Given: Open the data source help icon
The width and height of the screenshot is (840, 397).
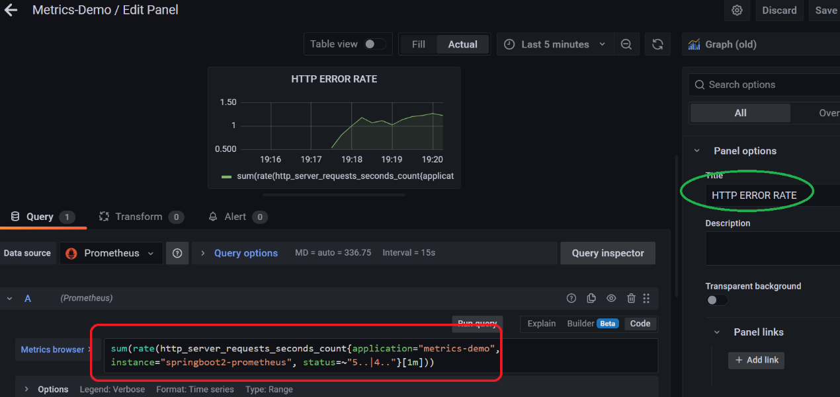Looking at the screenshot, I should tap(177, 253).
